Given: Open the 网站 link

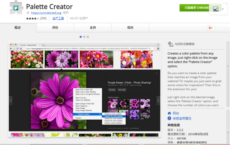Looking at the screenshot, I should coord(176,113).
